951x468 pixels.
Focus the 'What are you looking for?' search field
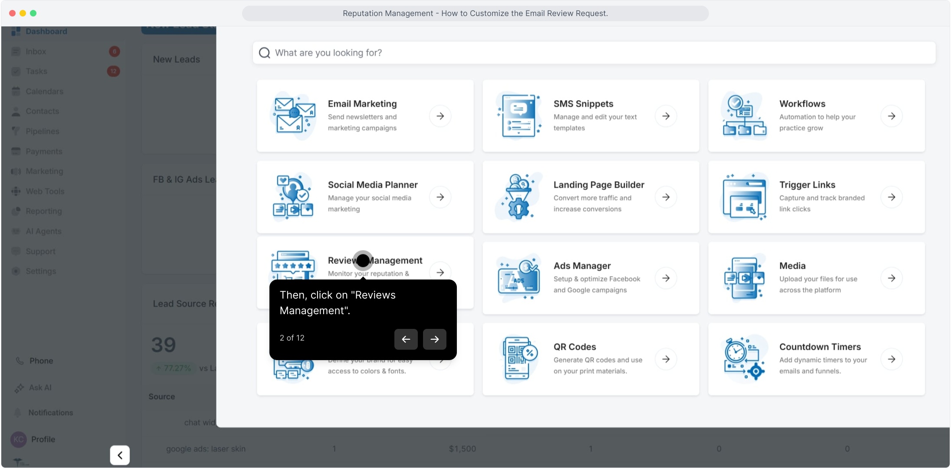[x=594, y=53]
